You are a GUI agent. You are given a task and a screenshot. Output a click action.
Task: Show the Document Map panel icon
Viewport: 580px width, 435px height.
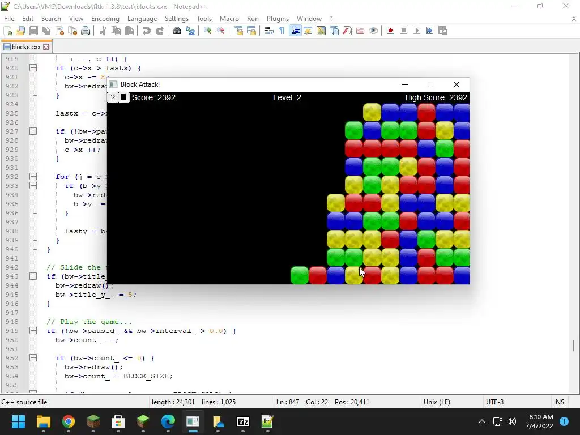click(x=321, y=31)
